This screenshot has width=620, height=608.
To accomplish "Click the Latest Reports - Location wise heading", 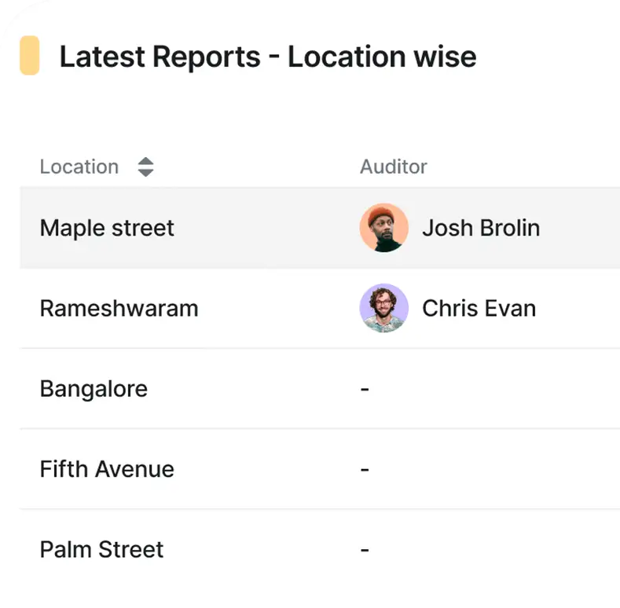I will (x=268, y=57).
